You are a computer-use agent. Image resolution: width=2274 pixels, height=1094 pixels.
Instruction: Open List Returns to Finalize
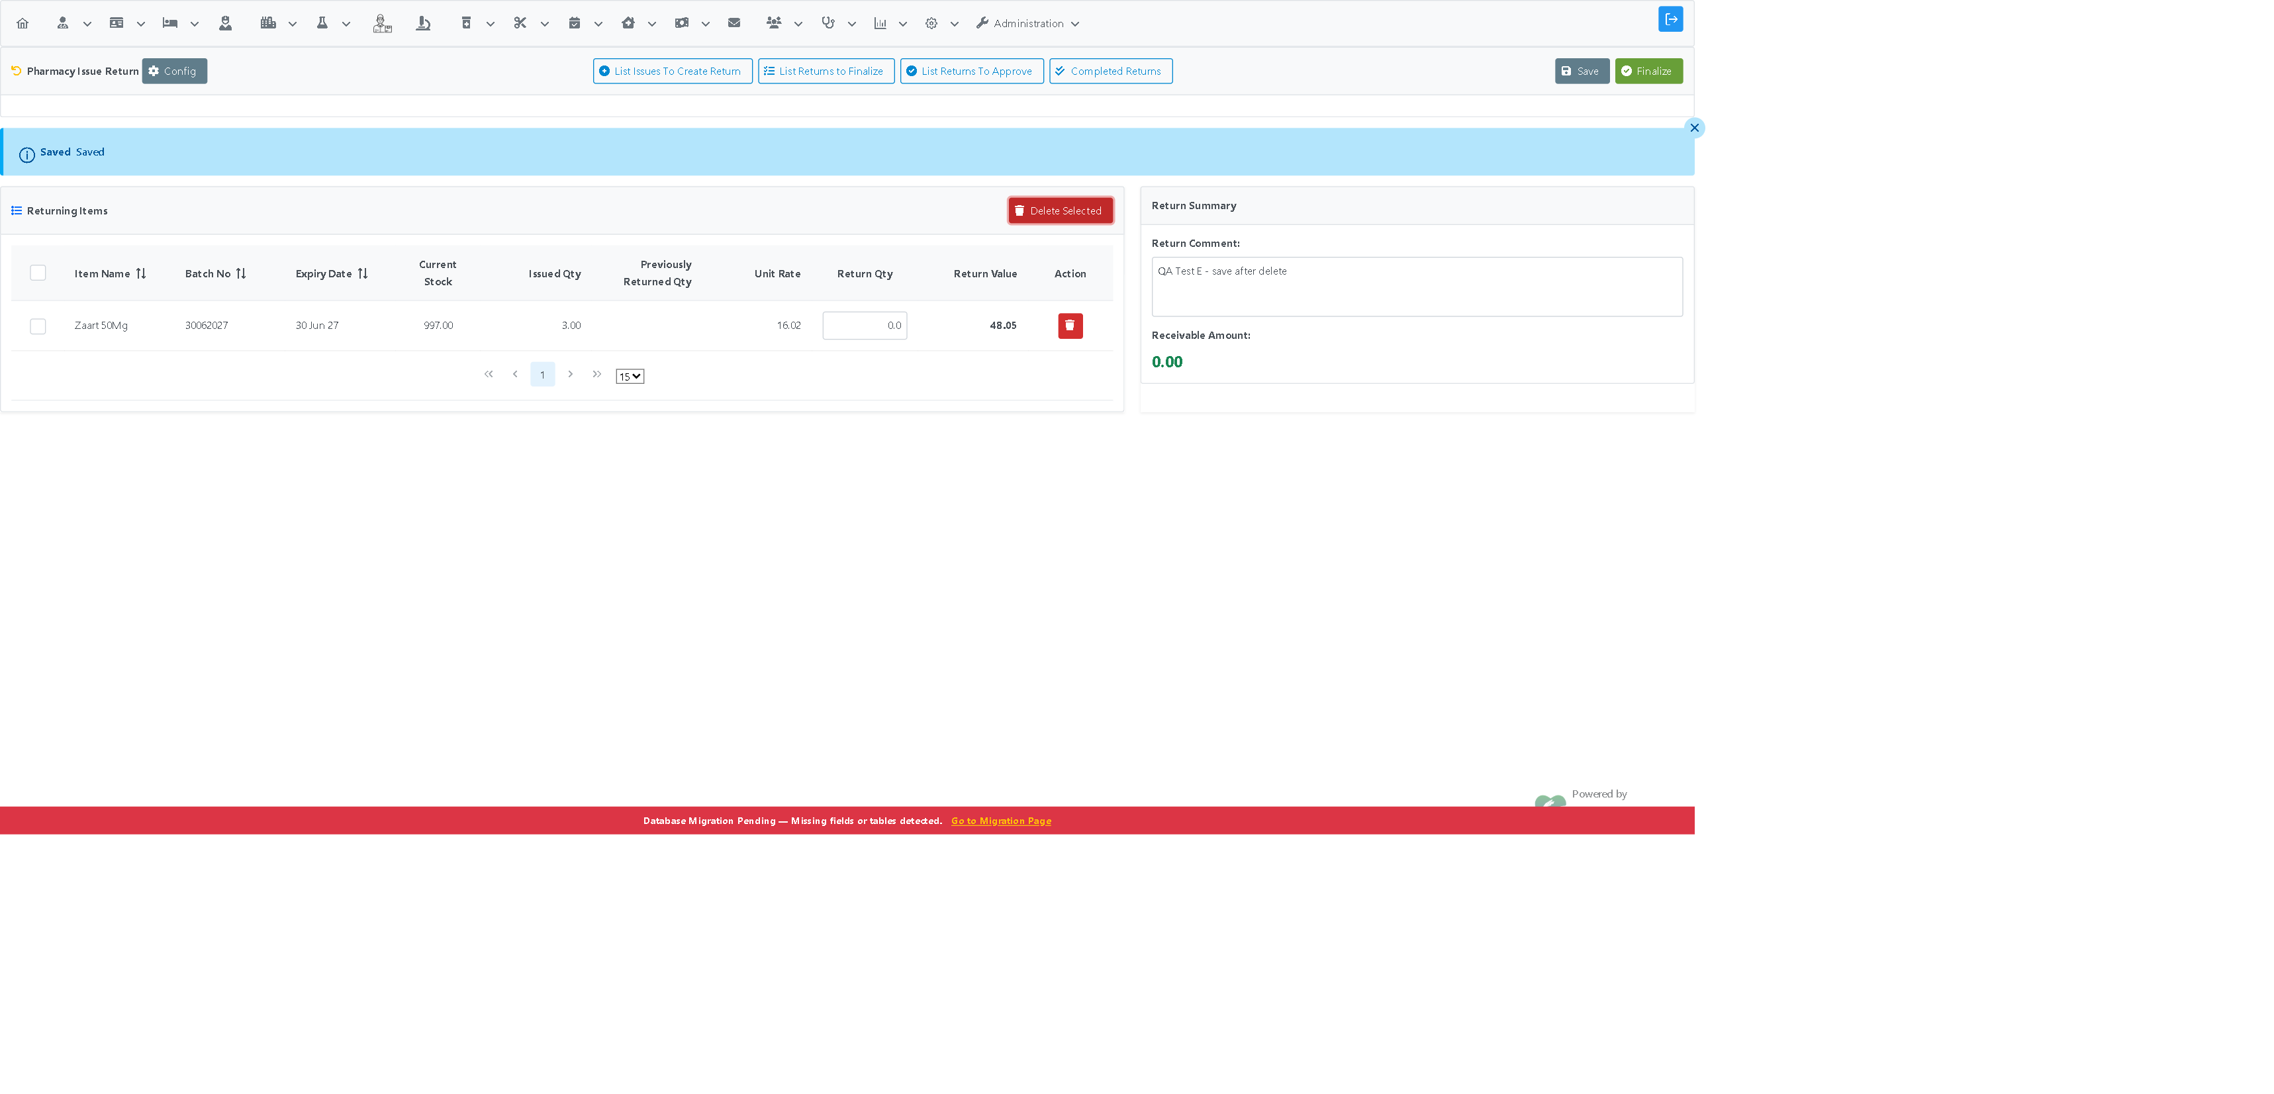click(x=826, y=71)
